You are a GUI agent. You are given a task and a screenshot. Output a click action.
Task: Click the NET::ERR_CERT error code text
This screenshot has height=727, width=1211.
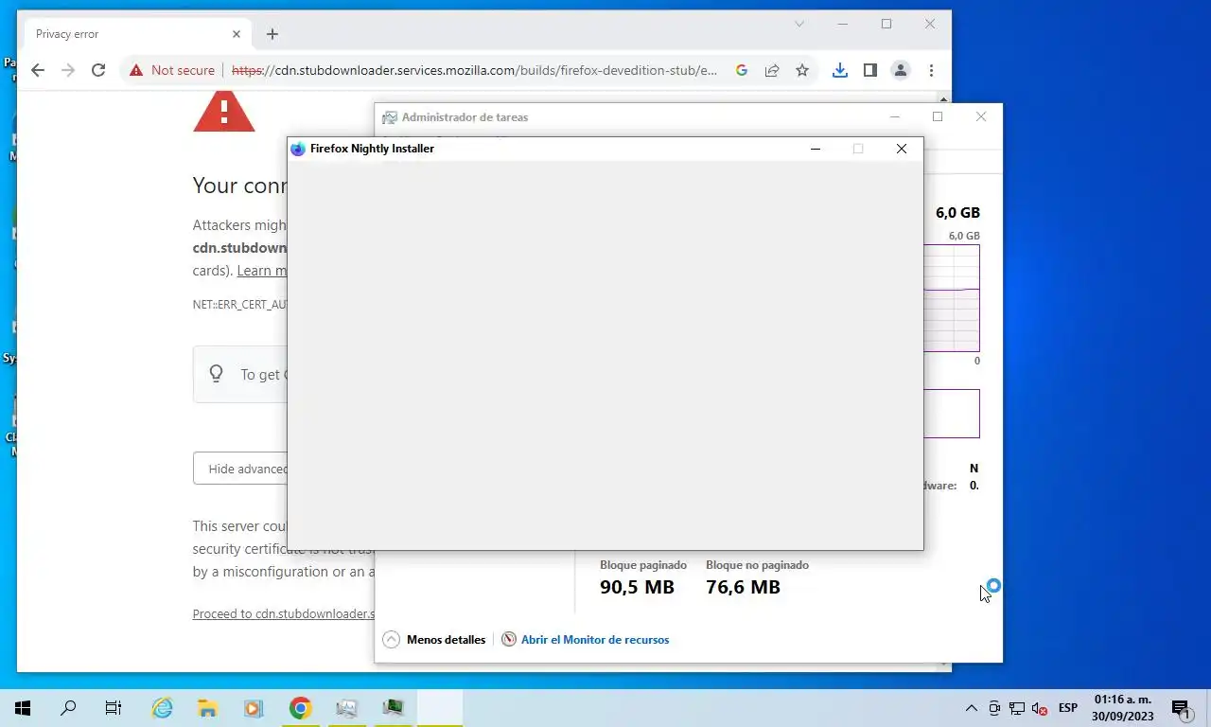click(239, 305)
